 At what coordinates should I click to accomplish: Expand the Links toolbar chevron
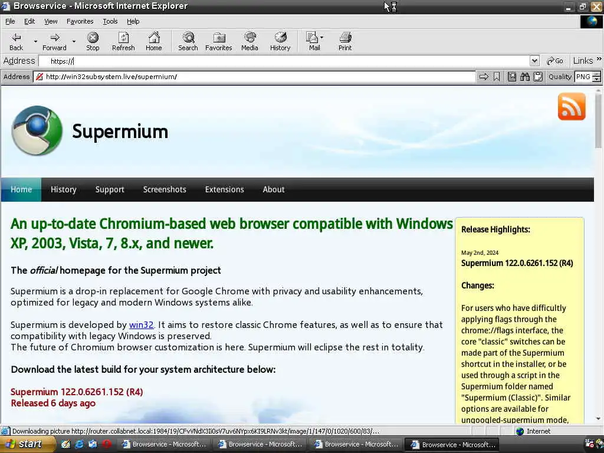click(599, 59)
